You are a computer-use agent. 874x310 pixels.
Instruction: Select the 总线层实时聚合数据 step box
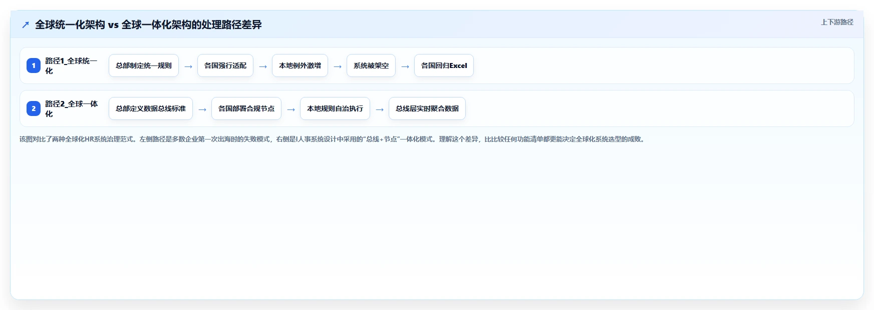pyautogui.click(x=427, y=108)
